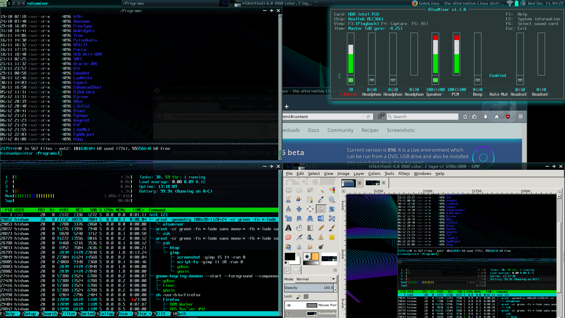The image size is (565, 318).
Task: Toggle visibility of Mouse Pointer layer
Action: click(289, 305)
